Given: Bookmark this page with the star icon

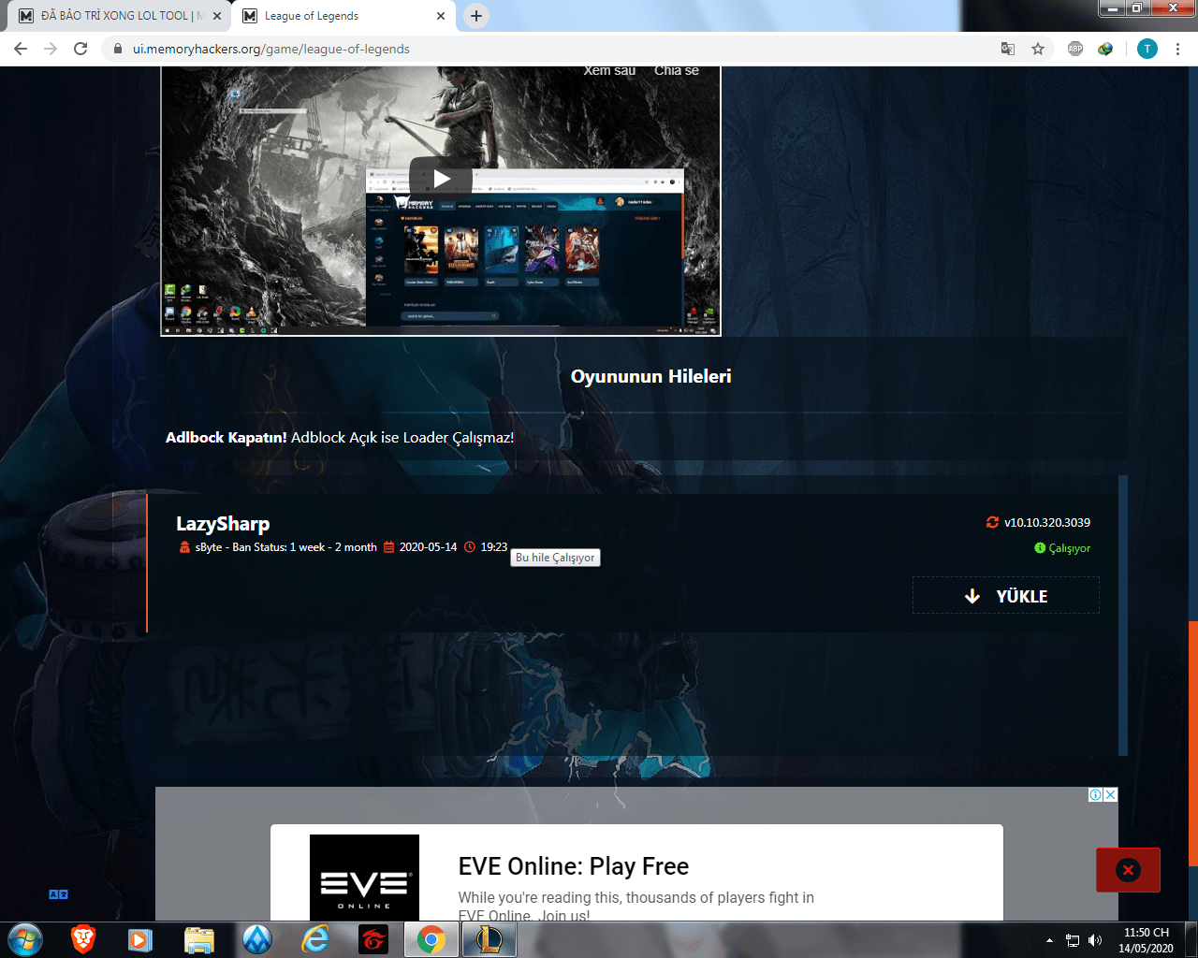Looking at the screenshot, I should [1038, 49].
